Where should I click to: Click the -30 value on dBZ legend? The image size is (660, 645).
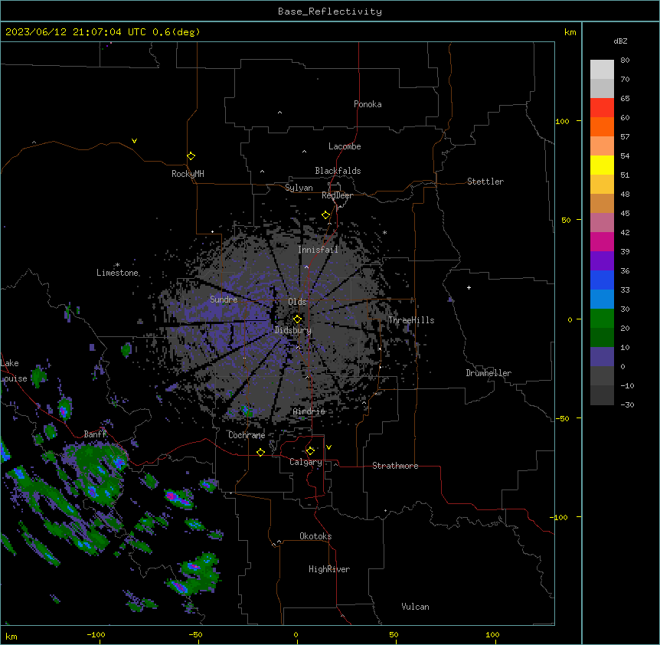627,404
